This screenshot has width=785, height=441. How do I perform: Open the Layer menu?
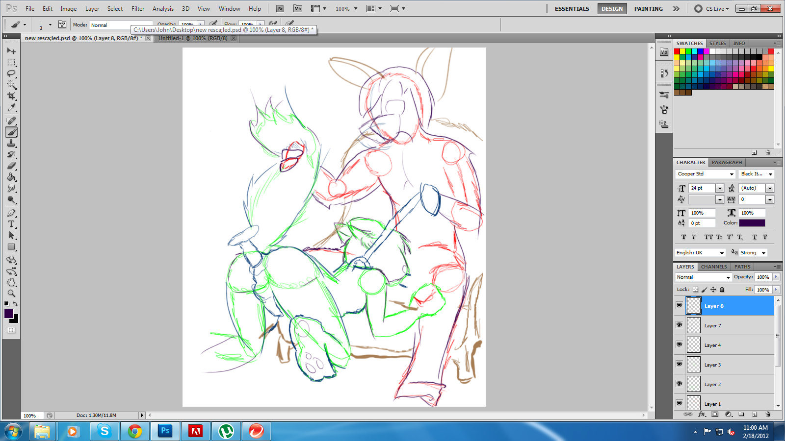coord(92,9)
